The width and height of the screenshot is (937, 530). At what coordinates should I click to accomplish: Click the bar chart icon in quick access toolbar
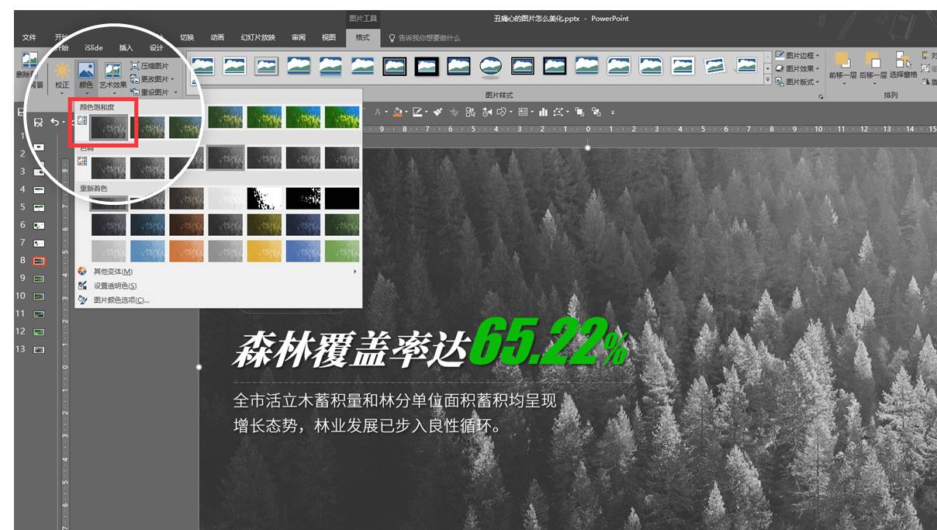tap(543, 112)
